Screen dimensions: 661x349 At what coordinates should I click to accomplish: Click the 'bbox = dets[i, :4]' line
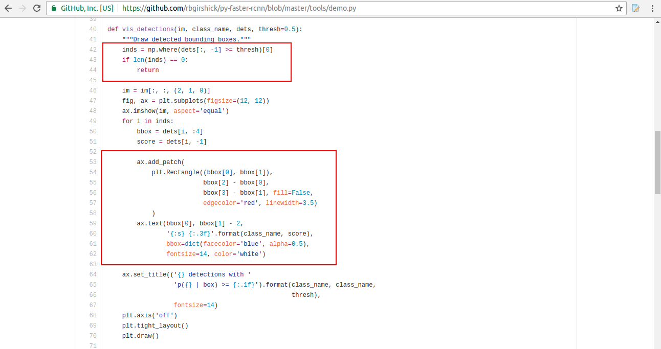(x=170, y=131)
